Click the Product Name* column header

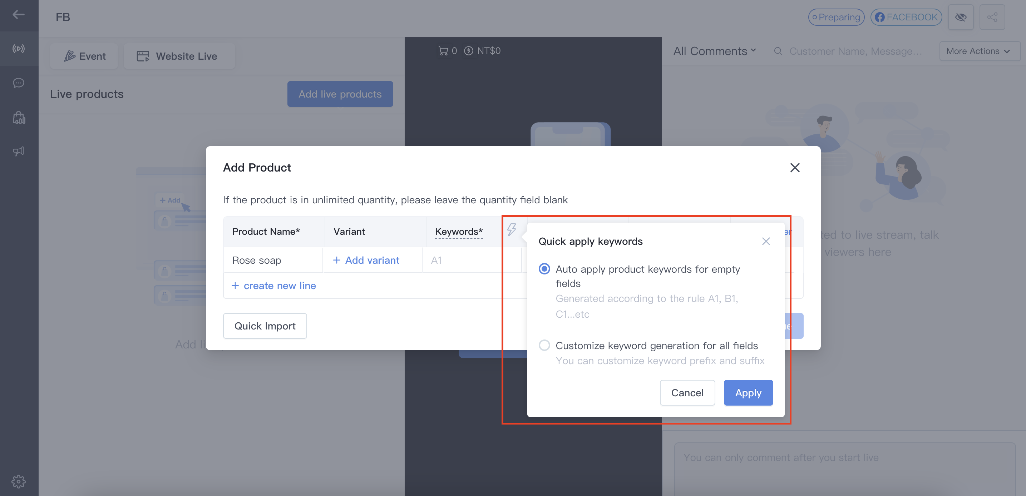(266, 231)
